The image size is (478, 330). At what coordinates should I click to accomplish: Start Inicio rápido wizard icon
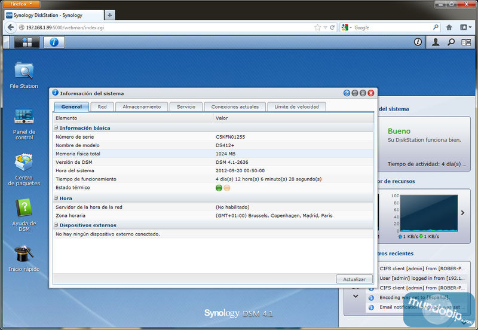tap(24, 259)
